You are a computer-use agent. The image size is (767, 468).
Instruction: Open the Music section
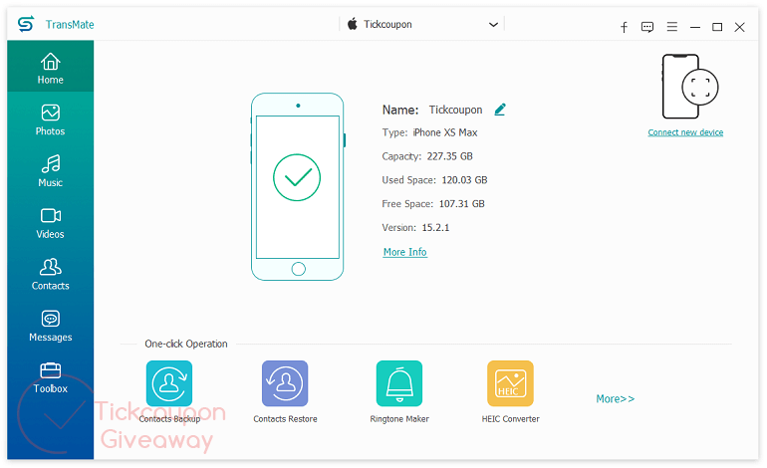point(51,170)
